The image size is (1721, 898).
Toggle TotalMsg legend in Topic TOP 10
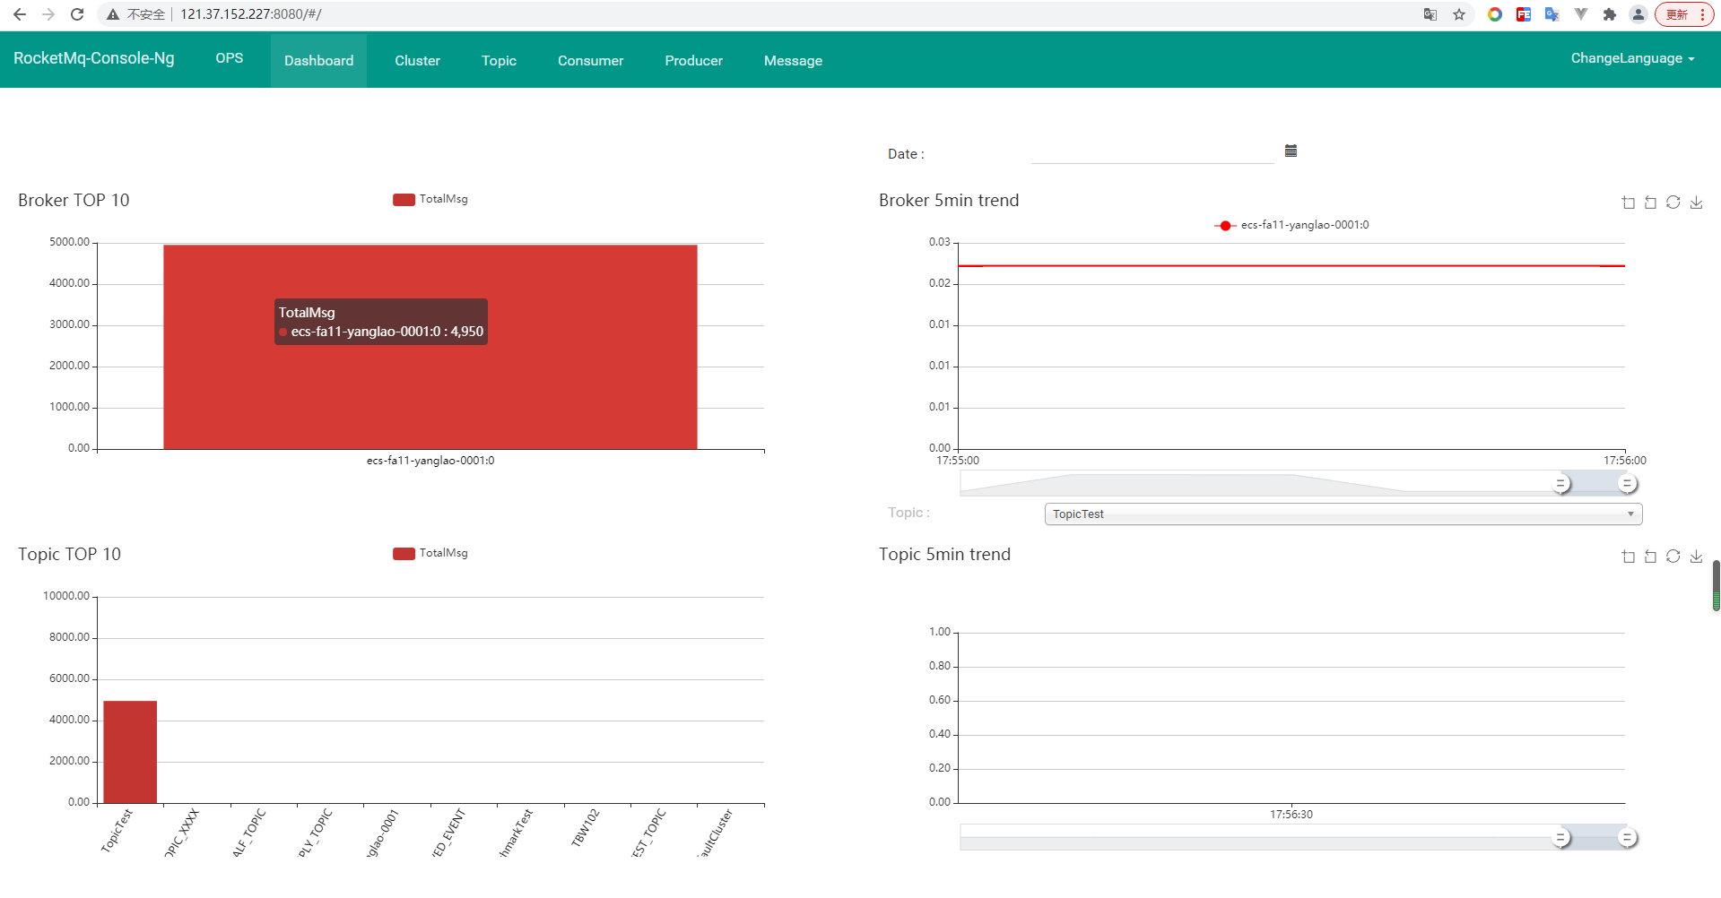[430, 553]
